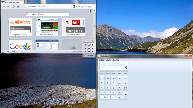
Task: Open the Edycja menu in Kalkulator
Action: tap(109, 60)
